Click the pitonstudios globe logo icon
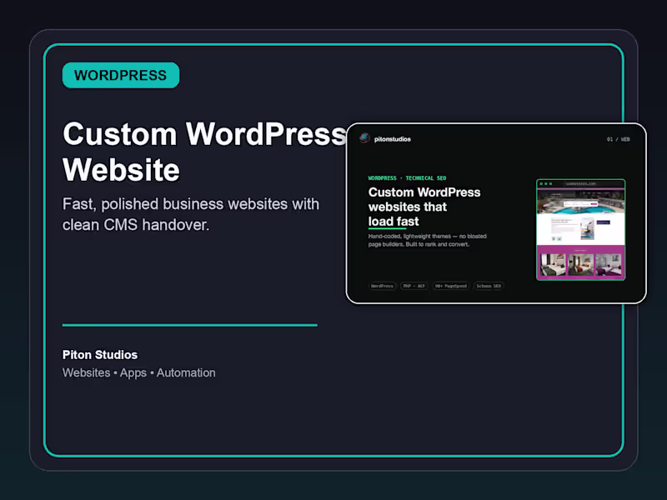Viewport: 667px width, 500px height. 364,138
